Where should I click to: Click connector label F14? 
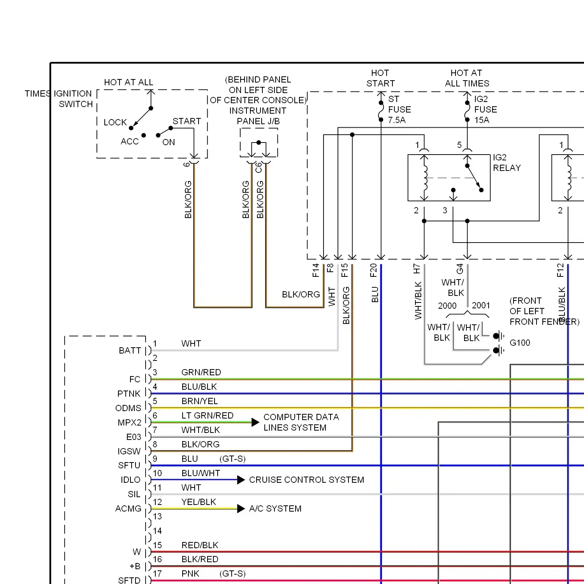click(x=316, y=270)
